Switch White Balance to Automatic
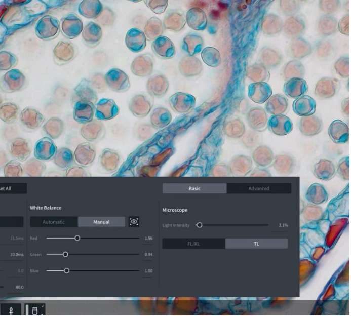Image resolution: width=351 pixels, height=316 pixels. pos(54,222)
